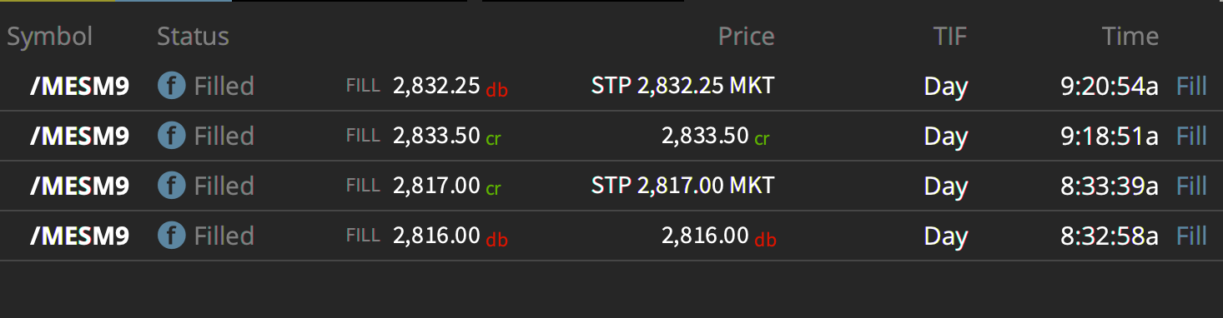Click the STP 2,817.00 MKT price cell
Viewport: 1223px width, 318px height.
pos(683,186)
